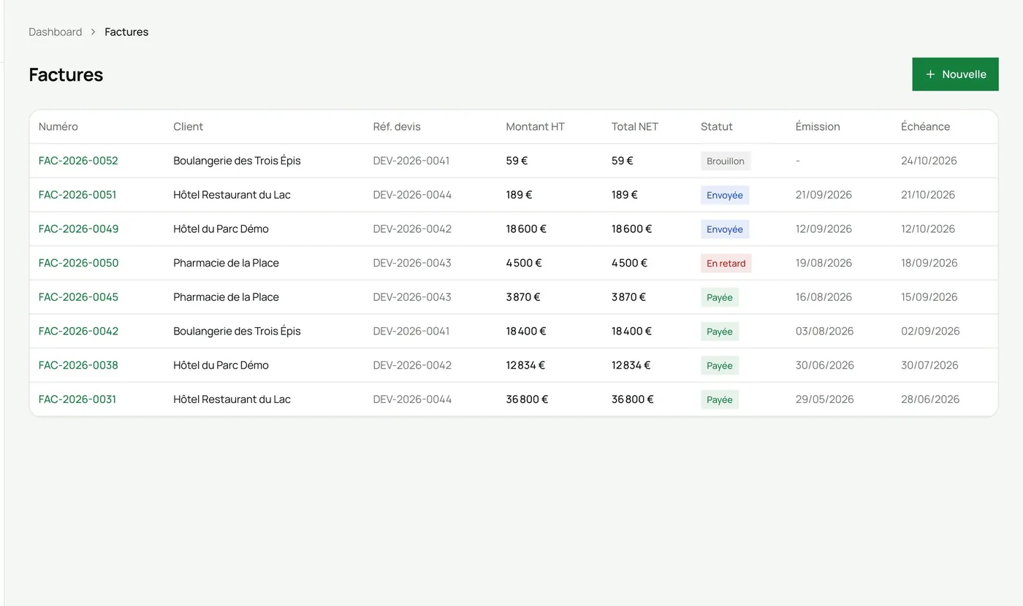Screen dimensions: 1023x606
Task: Open invoice FAC-2026-0042
Action: click(x=78, y=331)
